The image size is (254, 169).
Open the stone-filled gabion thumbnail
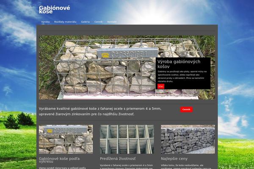coord(66,139)
